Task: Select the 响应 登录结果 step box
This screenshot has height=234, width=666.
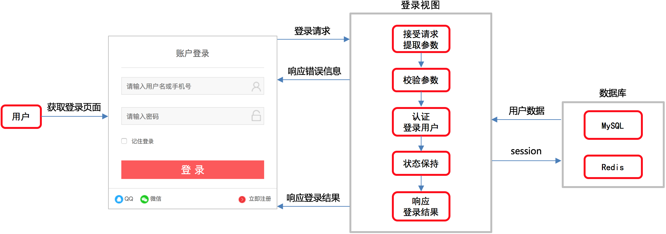Action: [421, 206]
